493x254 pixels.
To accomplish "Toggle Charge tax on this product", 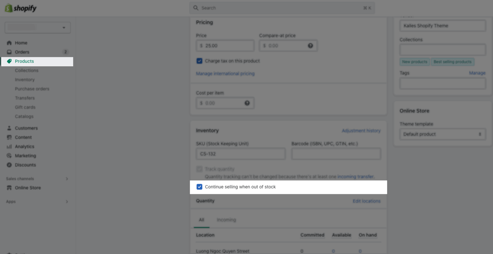I will pos(200,61).
